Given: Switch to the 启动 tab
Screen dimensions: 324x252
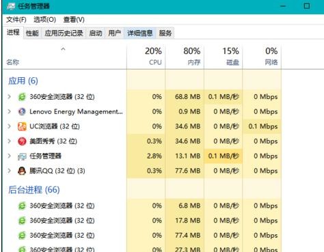Looking at the screenshot, I should click(x=96, y=33).
